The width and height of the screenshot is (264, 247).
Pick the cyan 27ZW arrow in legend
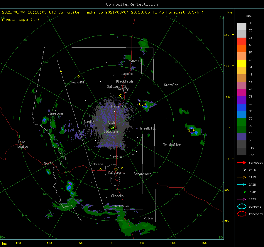pos(242,185)
